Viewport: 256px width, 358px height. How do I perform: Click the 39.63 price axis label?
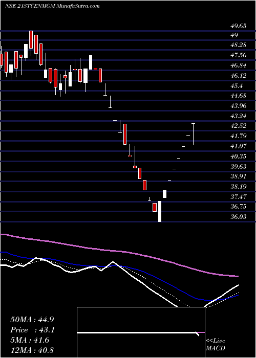(x=238, y=166)
